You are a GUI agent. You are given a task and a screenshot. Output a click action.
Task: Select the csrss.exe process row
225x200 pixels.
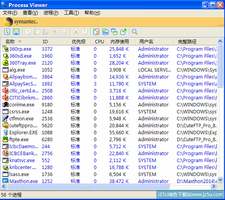click(109, 112)
